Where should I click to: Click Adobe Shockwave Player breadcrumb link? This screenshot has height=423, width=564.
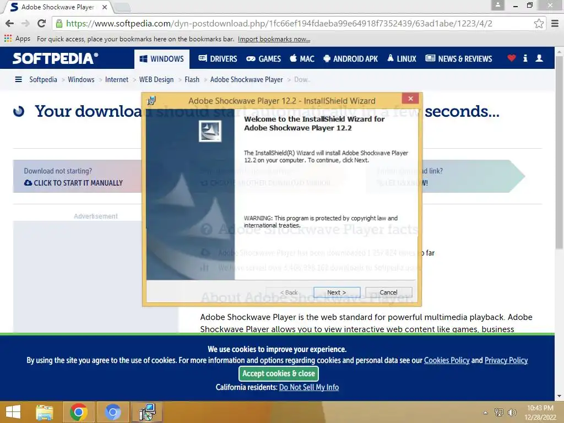click(246, 79)
